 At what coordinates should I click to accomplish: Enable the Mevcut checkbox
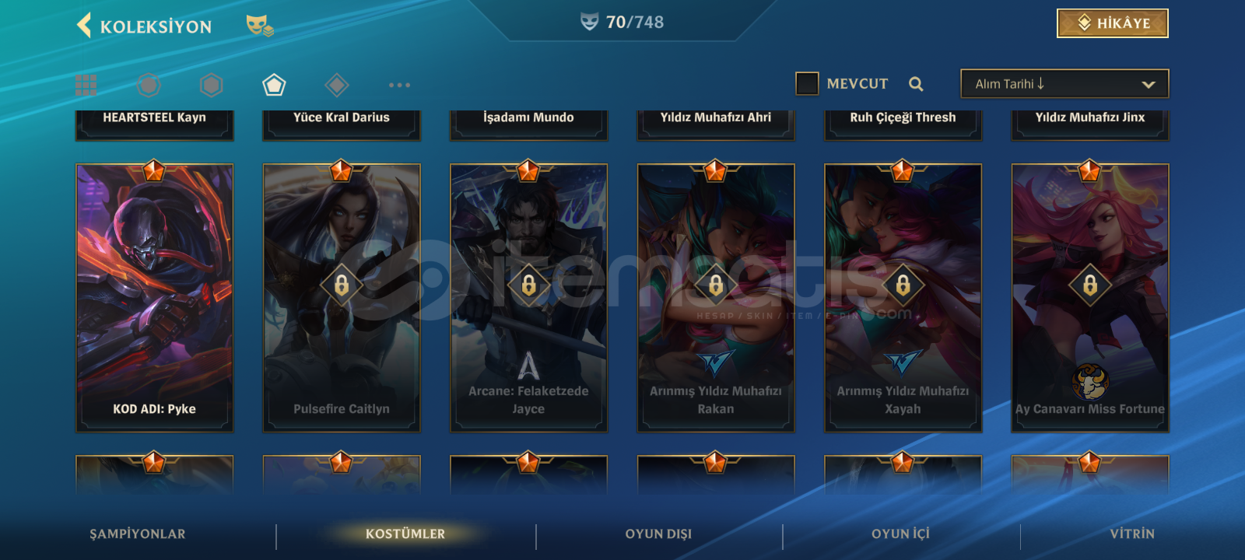[x=807, y=83]
